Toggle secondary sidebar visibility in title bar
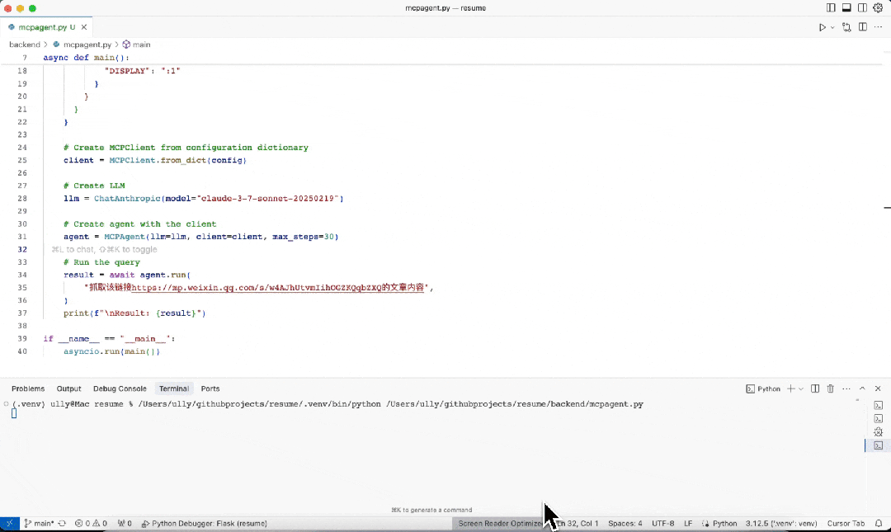This screenshot has height=532, width=891. pos(862,7)
